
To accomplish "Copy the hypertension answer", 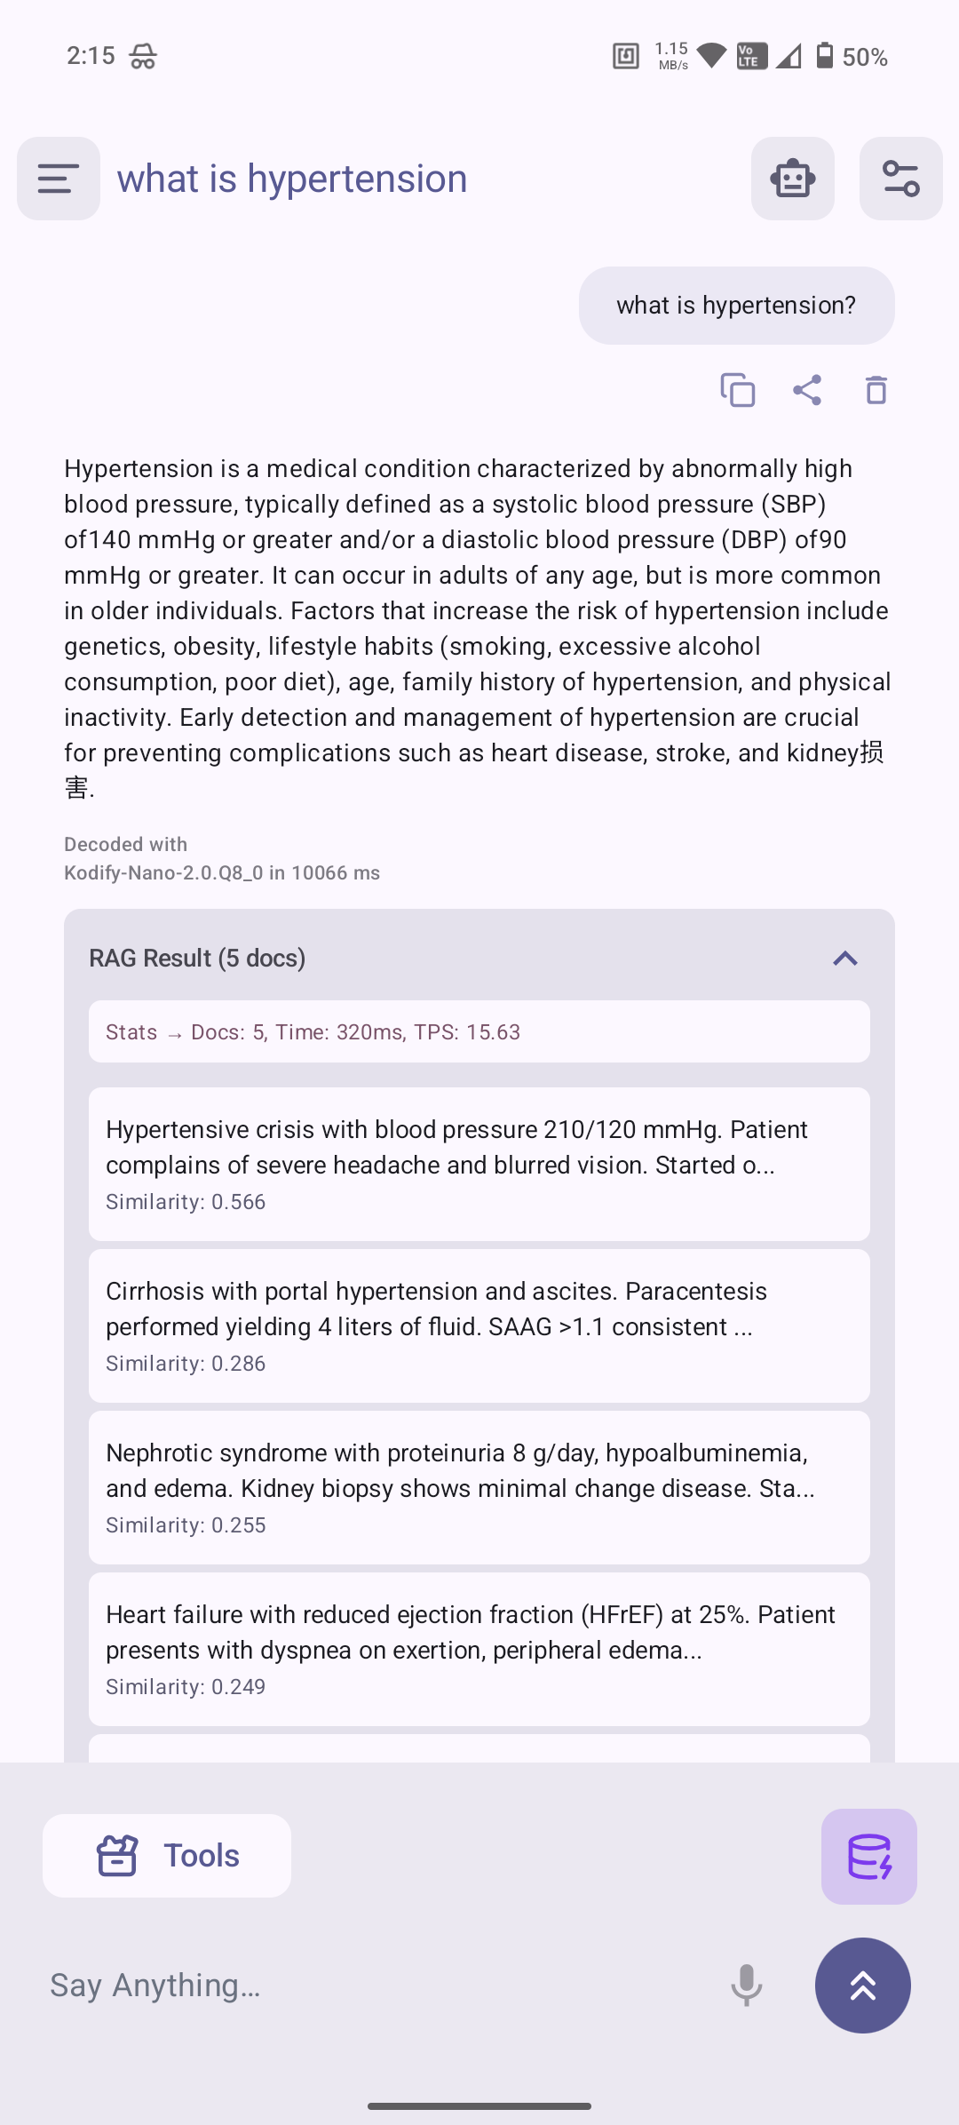I will [x=738, y=390].
